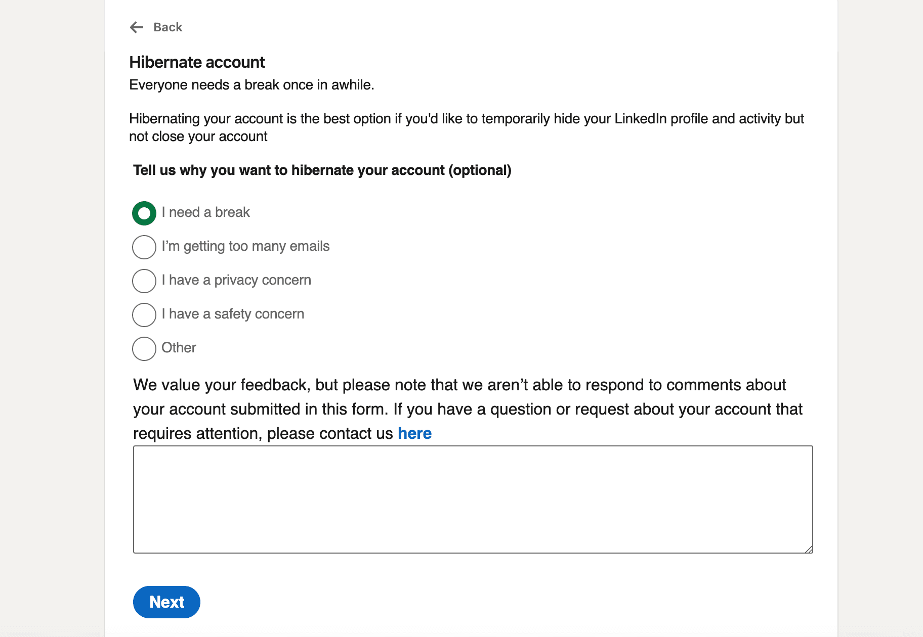Click the back arrow icon

[137, 27]
